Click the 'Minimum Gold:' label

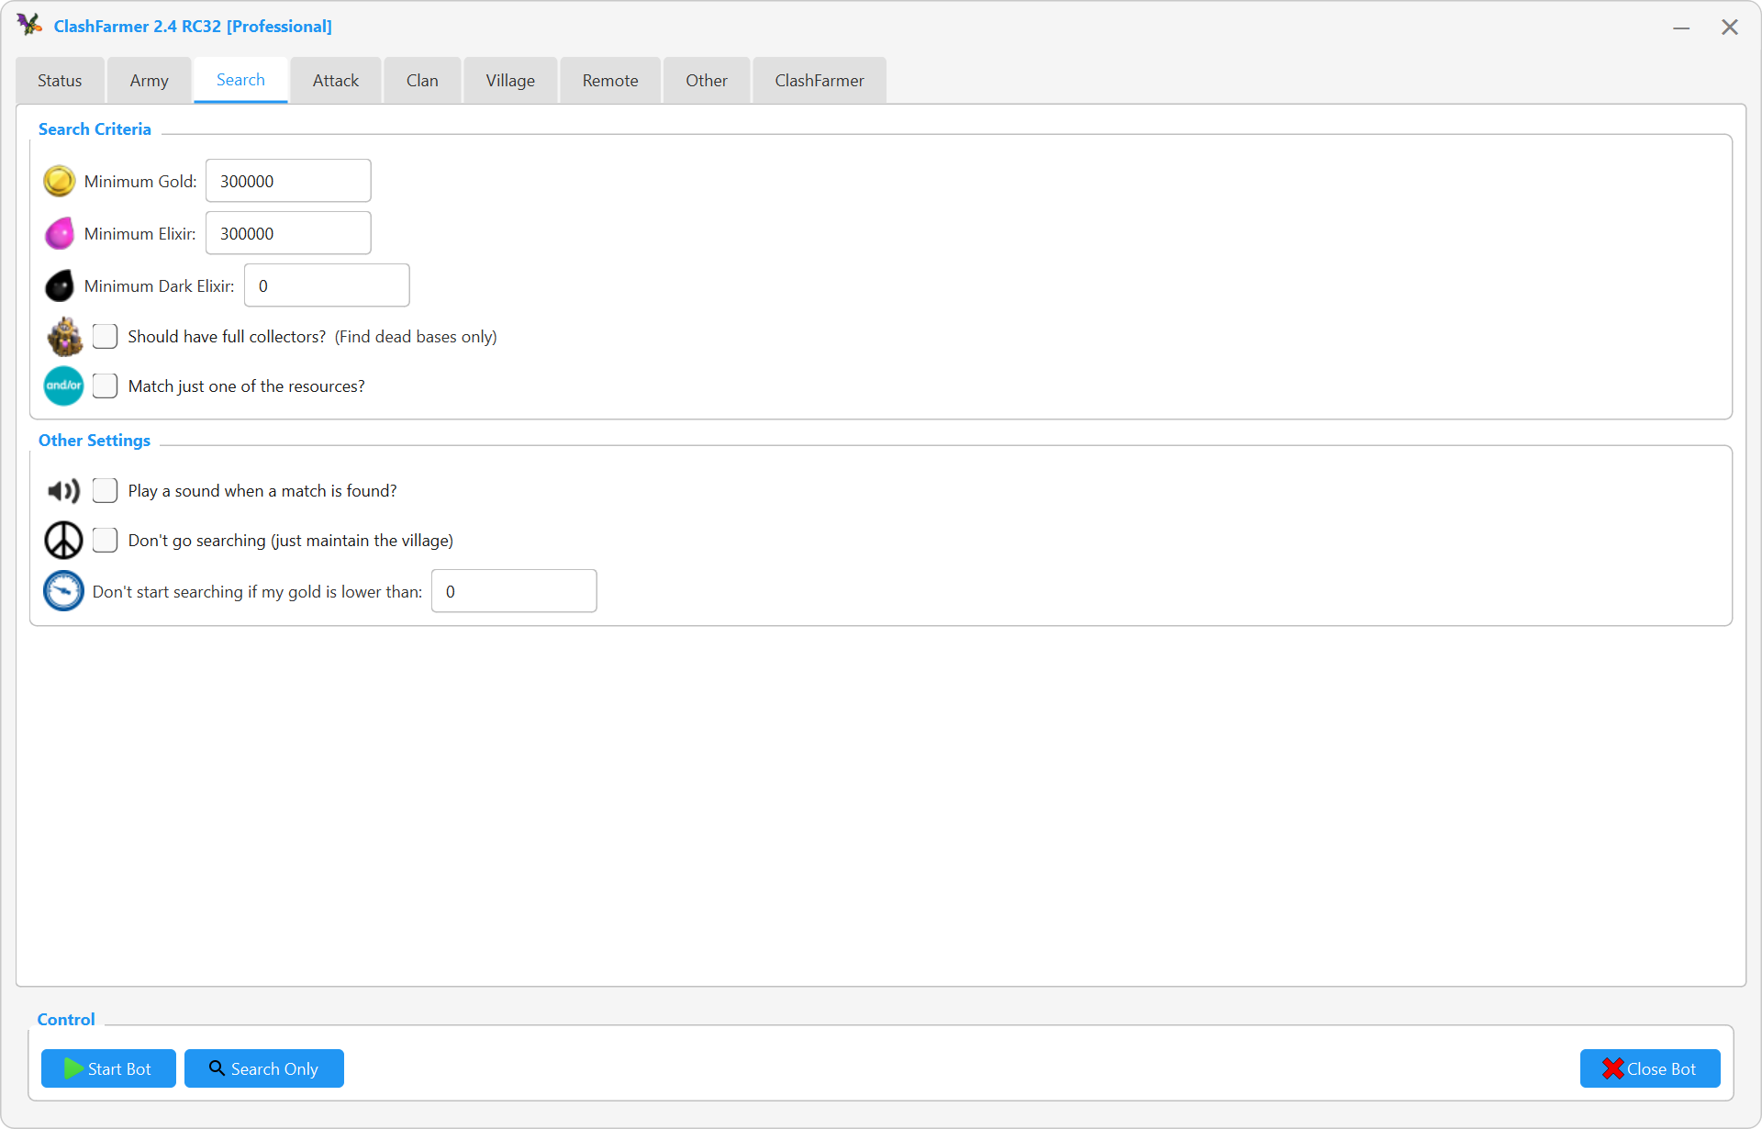tap(140, 182)
